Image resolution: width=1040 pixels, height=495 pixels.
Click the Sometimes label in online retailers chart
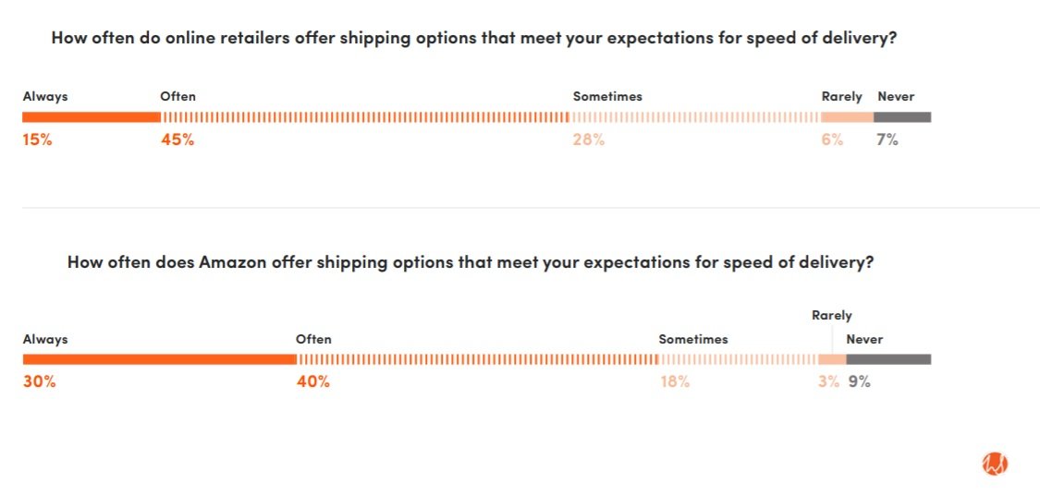(x=607, y=96)
